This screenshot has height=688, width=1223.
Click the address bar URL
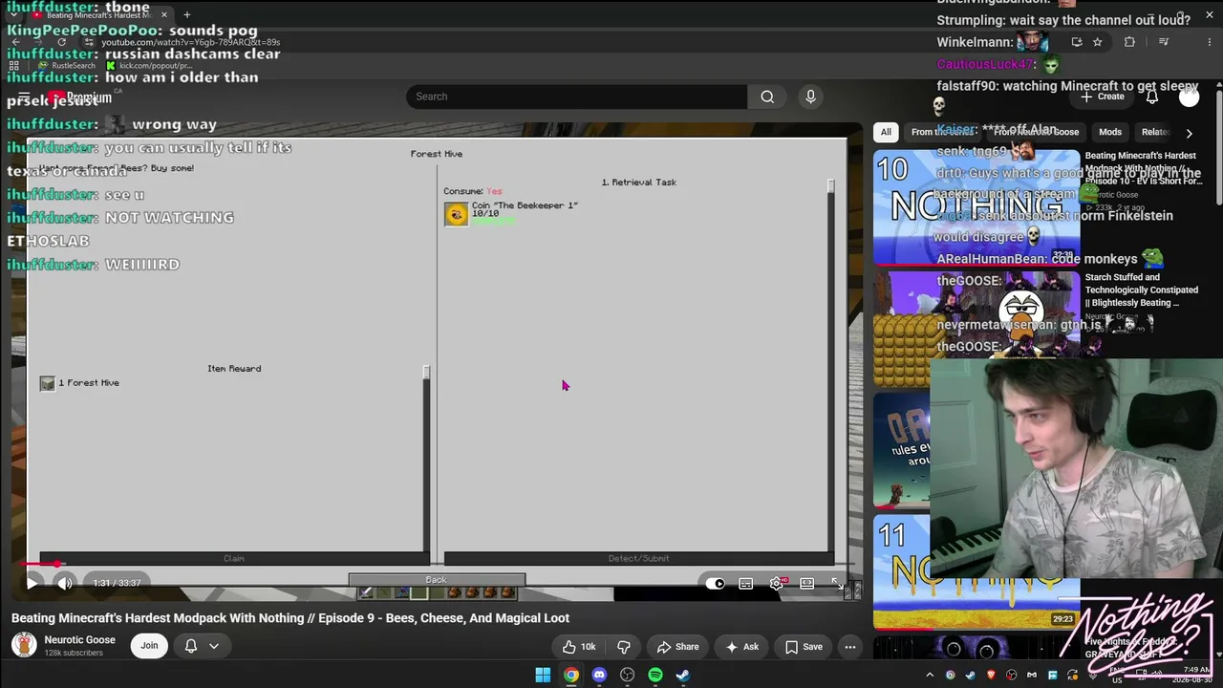190,42
